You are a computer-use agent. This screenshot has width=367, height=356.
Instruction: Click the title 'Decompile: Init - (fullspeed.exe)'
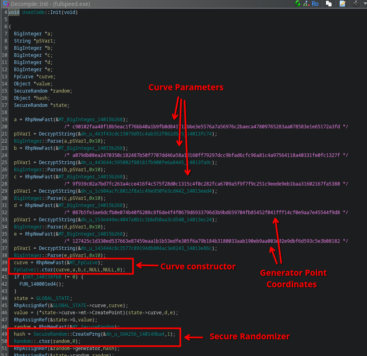click(x=50, y=4)
